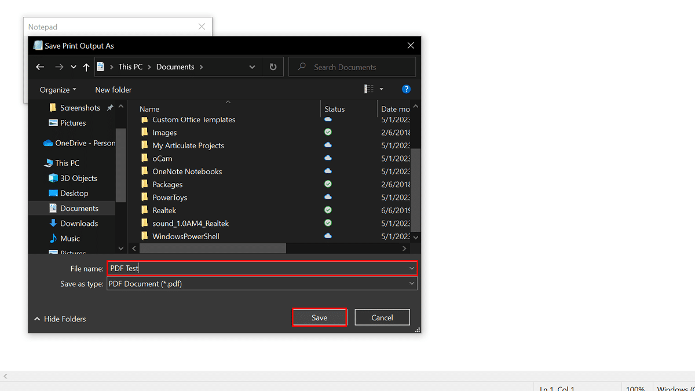The width and height of the screenshot is (695, 391).
Task: Open the Recent locations dropdown arrow
Action: point(74,67)
